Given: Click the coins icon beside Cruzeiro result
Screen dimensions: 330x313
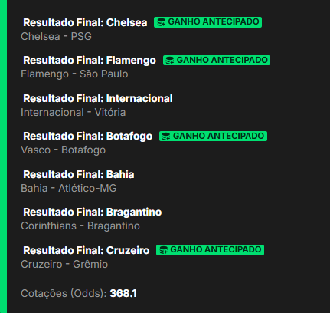Looking at the screenshot, I should 163,250.
